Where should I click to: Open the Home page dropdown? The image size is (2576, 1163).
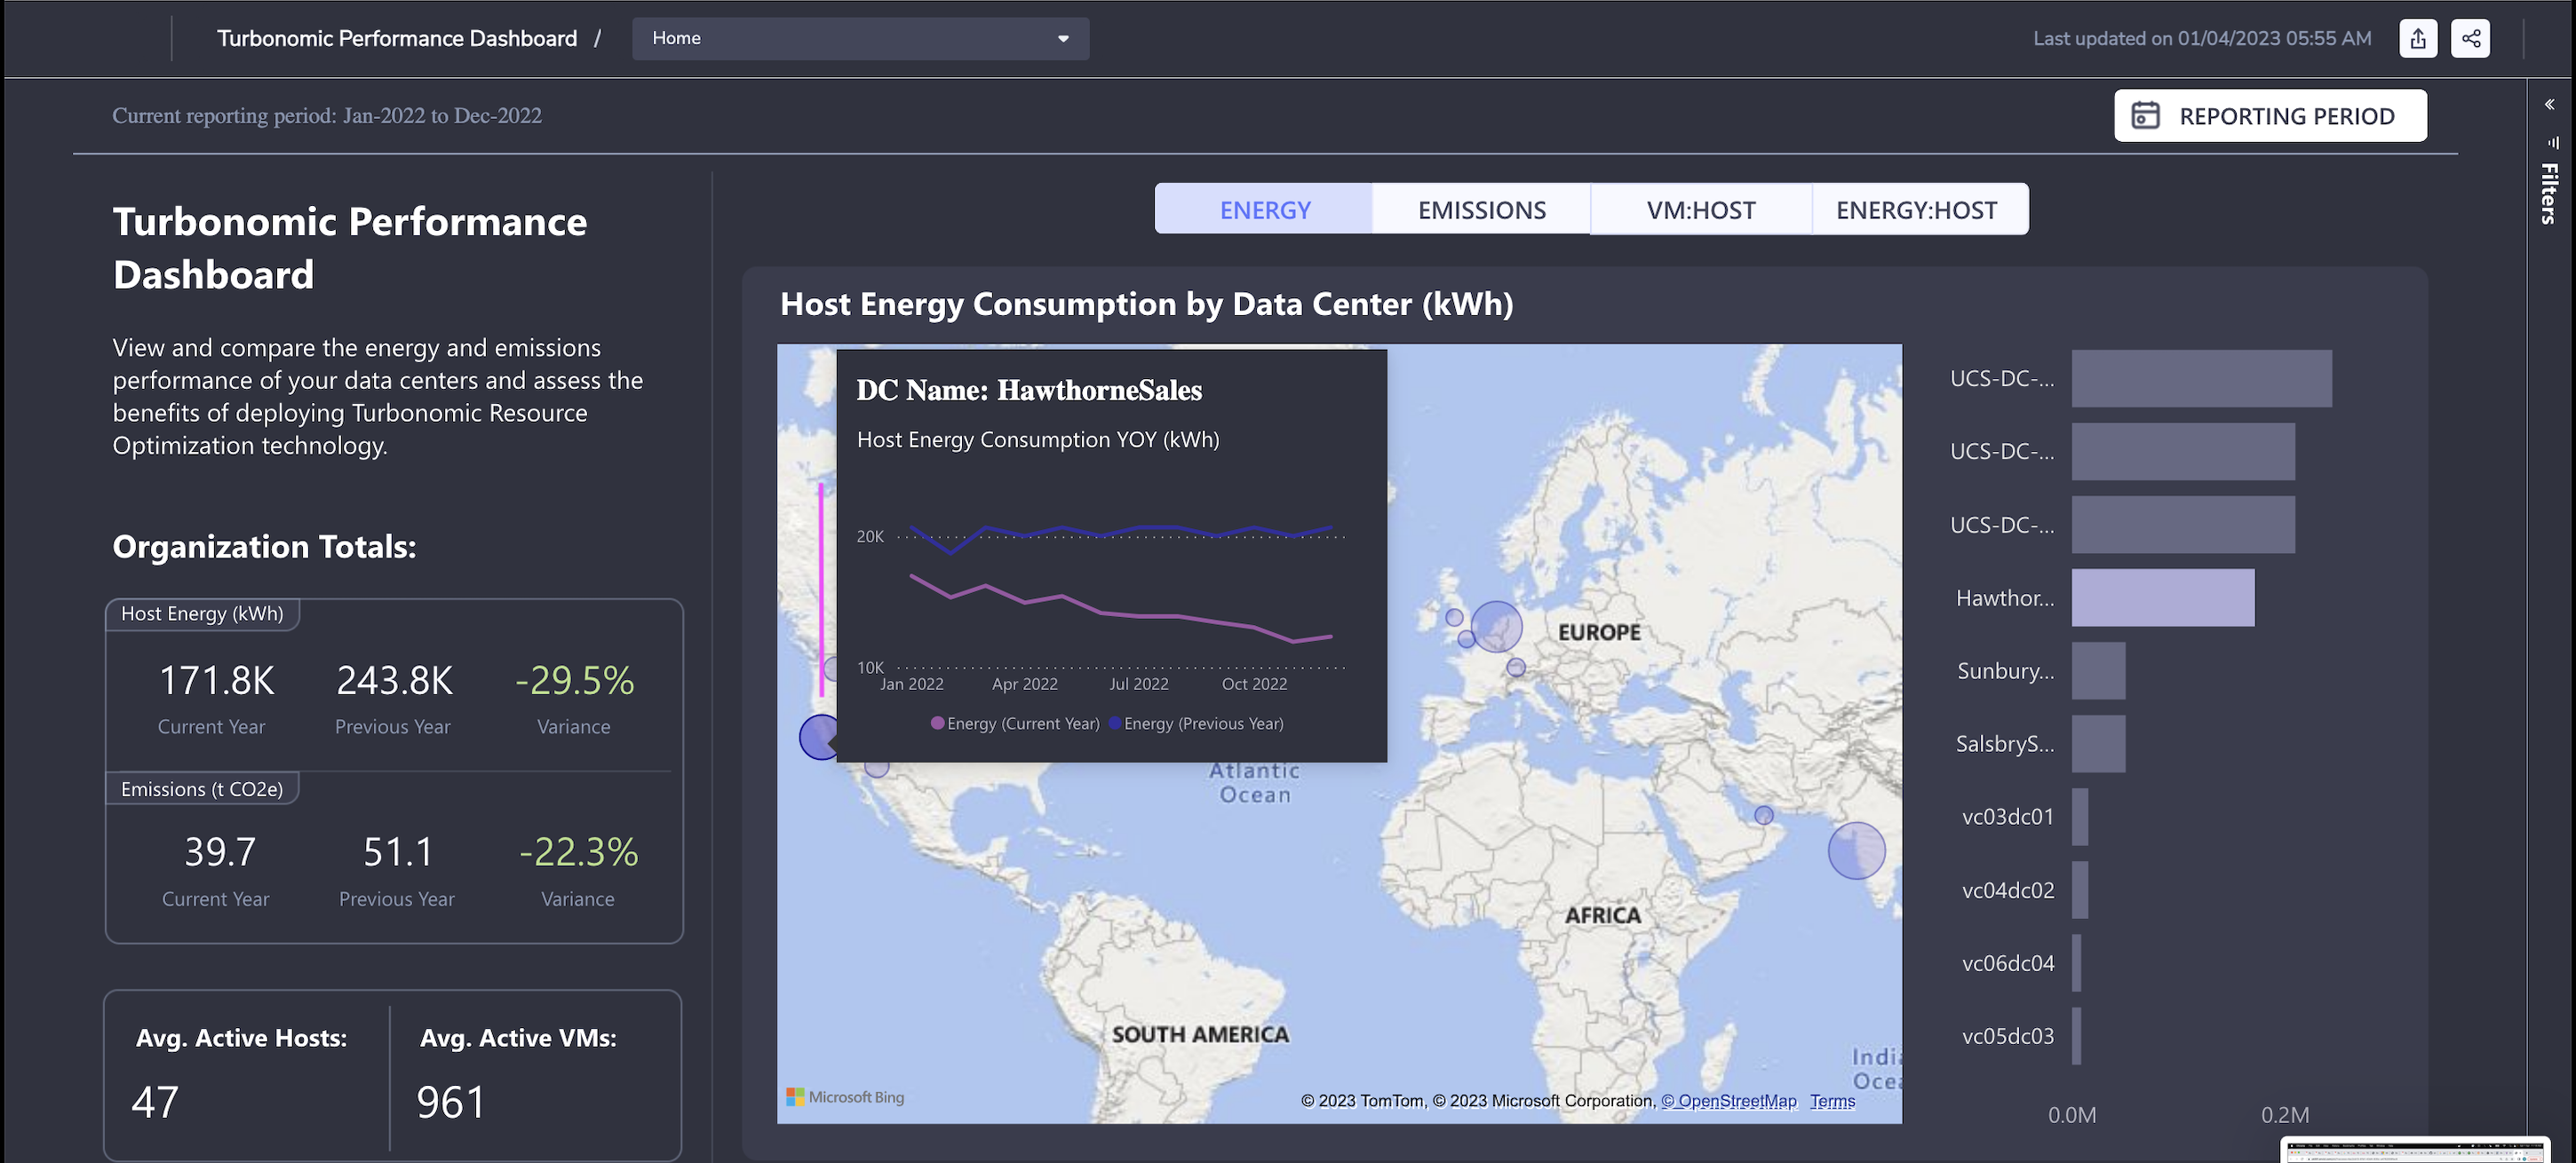(859, 39)
